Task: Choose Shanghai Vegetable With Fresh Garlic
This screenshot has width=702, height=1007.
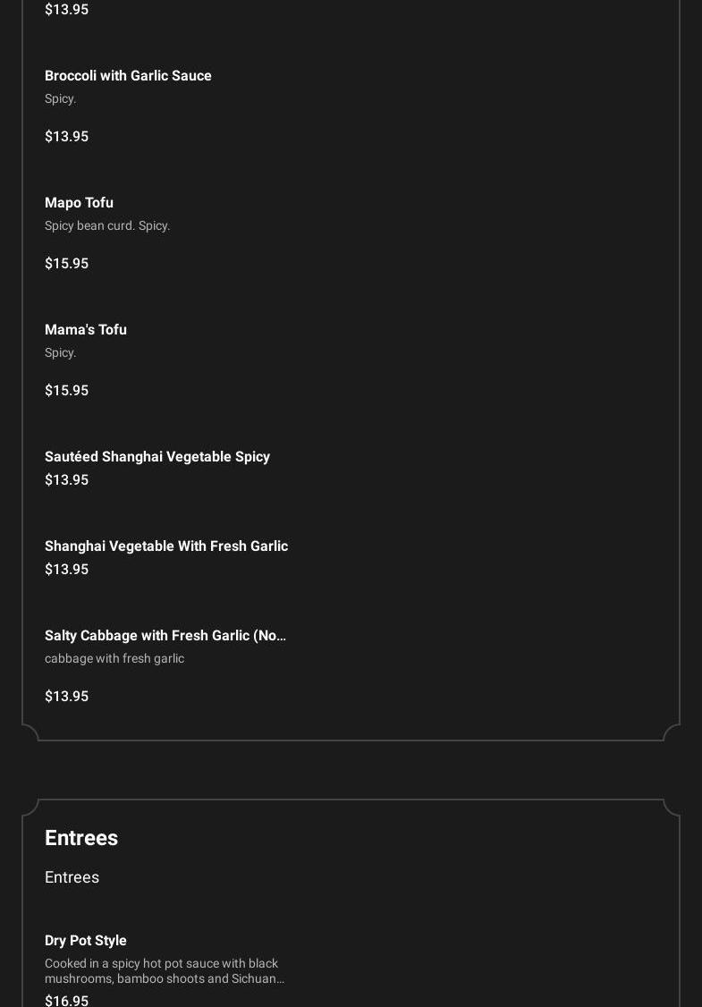Action: coord(166,546)
